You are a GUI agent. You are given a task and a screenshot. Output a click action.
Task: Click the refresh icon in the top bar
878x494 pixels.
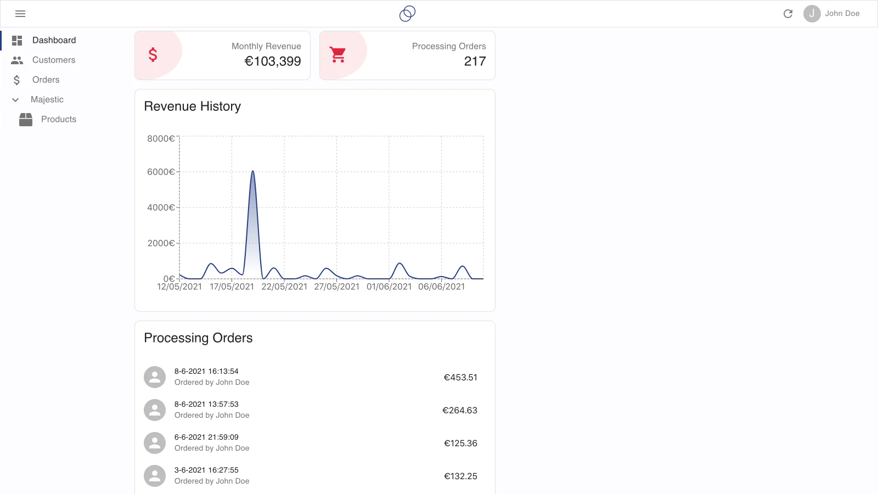788,14
